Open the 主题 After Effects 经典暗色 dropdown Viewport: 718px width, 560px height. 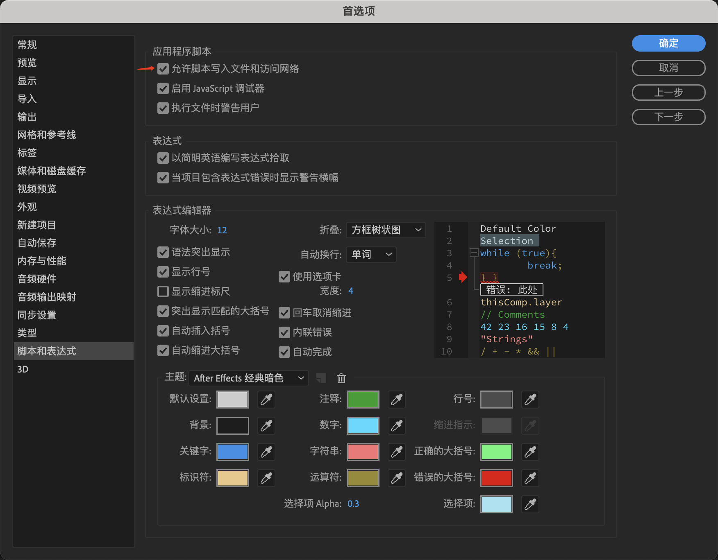click(x=248, y=378)
